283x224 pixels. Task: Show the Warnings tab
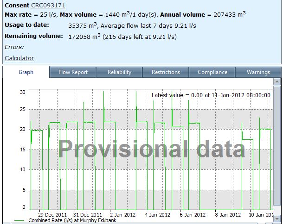tap(258, 72)
